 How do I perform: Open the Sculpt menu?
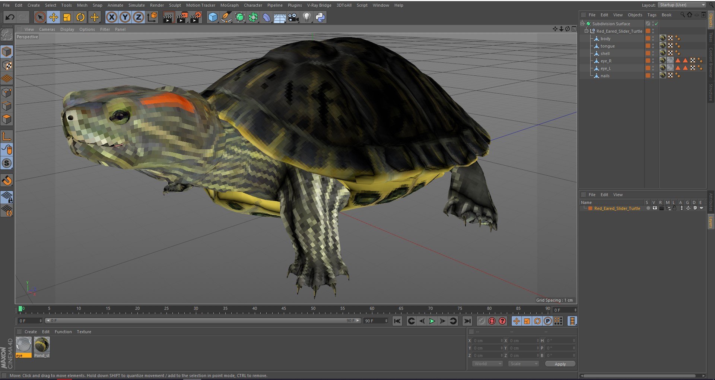coord(175,5)
